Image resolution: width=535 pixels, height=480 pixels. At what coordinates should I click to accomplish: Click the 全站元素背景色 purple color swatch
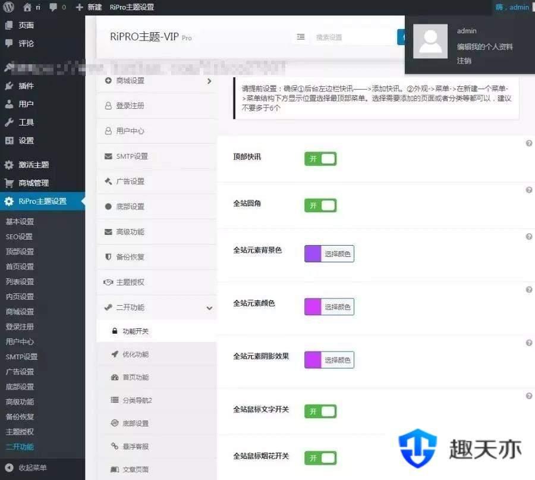[313, 253]
